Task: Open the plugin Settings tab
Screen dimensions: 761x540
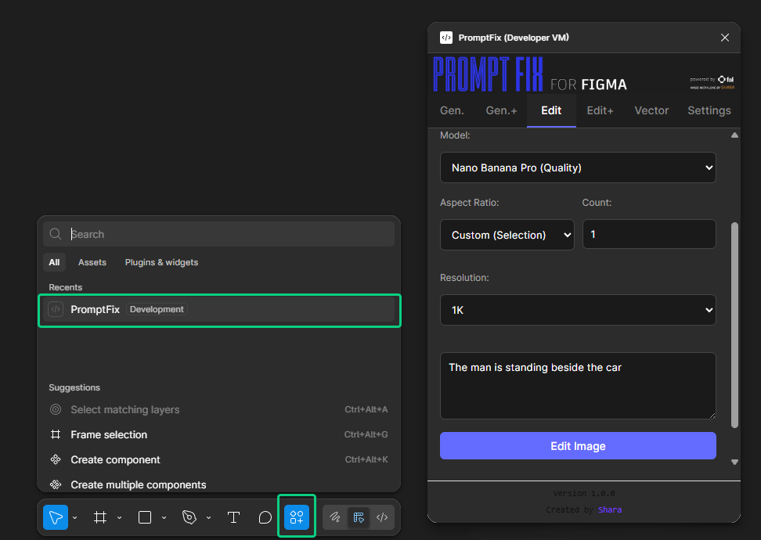Action: pos(709,110)
